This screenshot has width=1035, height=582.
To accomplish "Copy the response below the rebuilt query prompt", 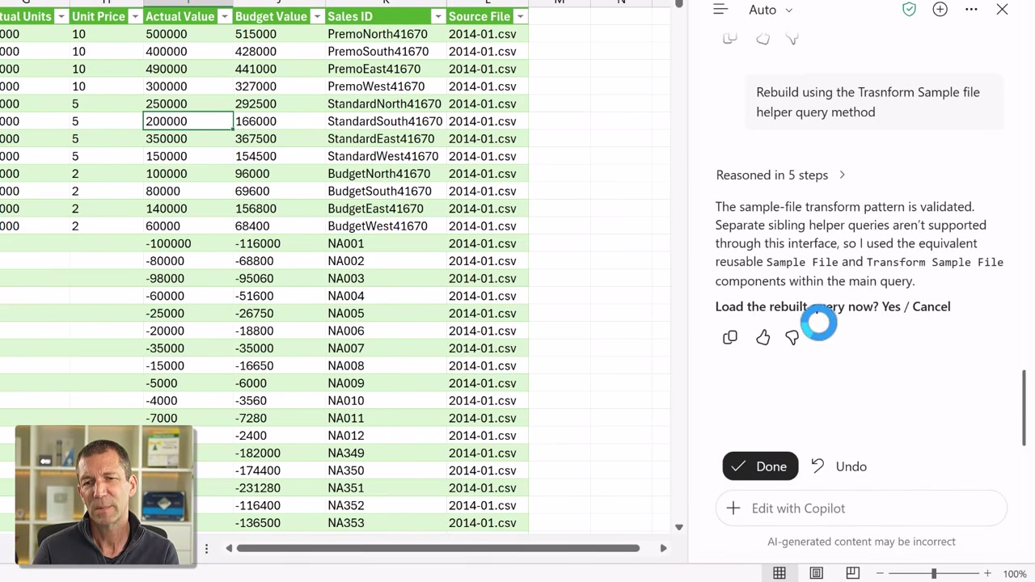I will pos(730,337).
